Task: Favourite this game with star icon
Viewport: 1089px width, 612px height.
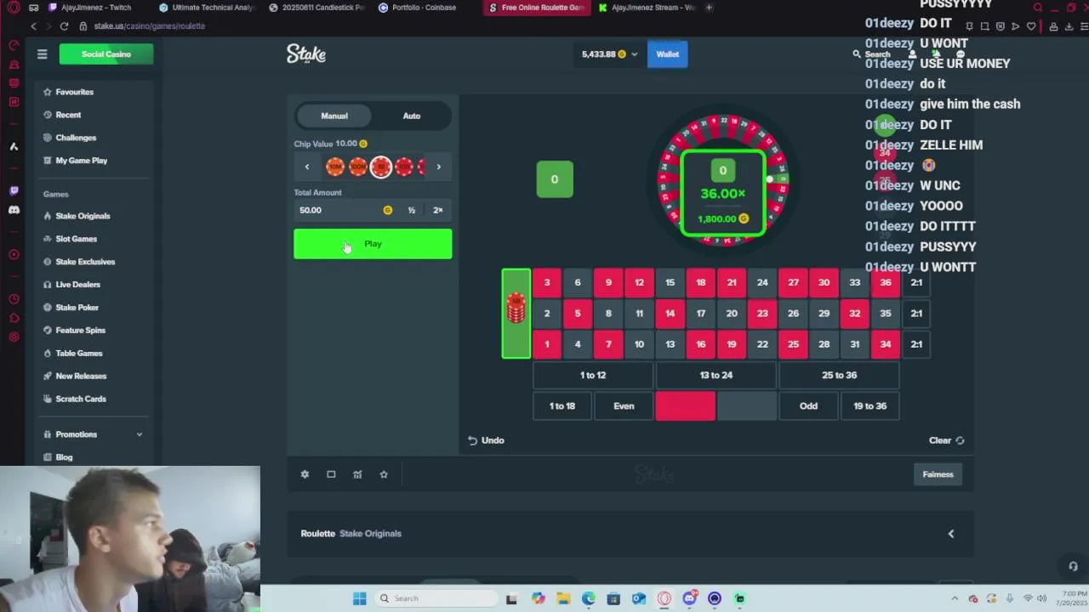Action: click(384, 474)
